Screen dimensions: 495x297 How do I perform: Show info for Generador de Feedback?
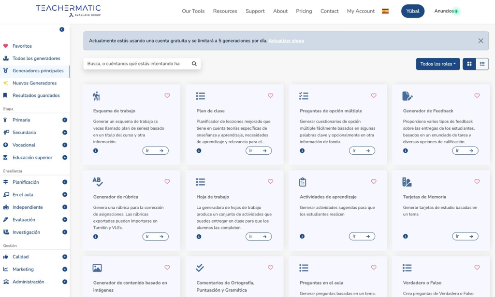[x=406, y=150]
